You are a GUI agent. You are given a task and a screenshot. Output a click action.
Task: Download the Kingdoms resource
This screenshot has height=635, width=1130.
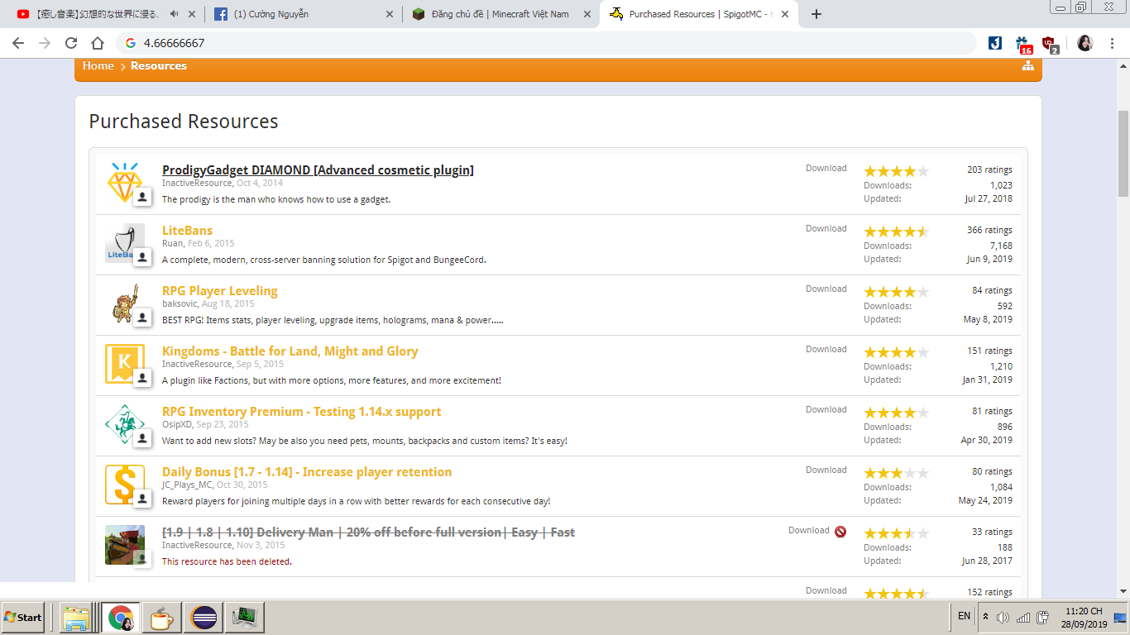(x=826, y=349)
